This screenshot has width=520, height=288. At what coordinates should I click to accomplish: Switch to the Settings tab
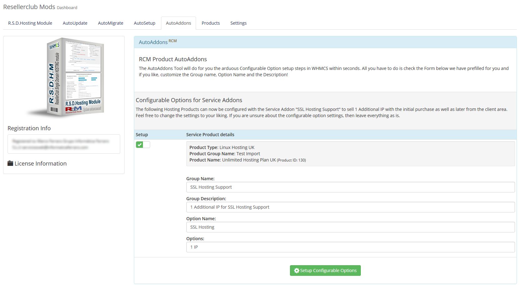[238, 23]
